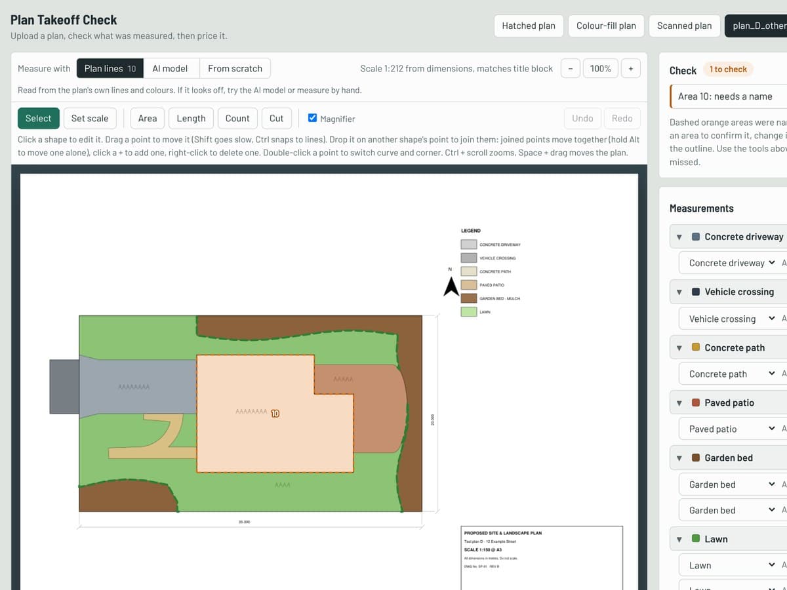Switch measuring to AI model
787x590 pixels.
(170, 68)
